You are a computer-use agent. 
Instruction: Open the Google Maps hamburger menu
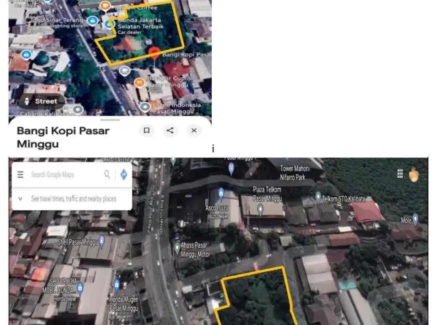pyautogui.click(x=20, y=174)
